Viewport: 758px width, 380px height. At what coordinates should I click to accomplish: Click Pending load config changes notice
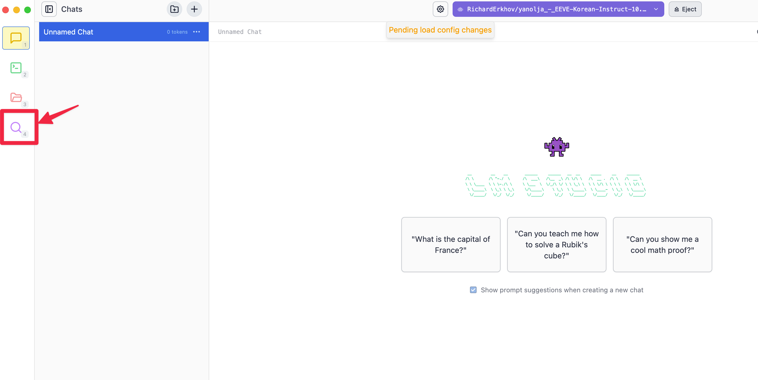pyautogui.click(x=440, y=30)
